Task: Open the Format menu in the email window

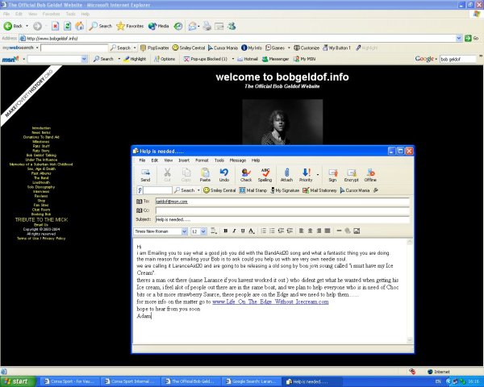Action: (202, 160)
